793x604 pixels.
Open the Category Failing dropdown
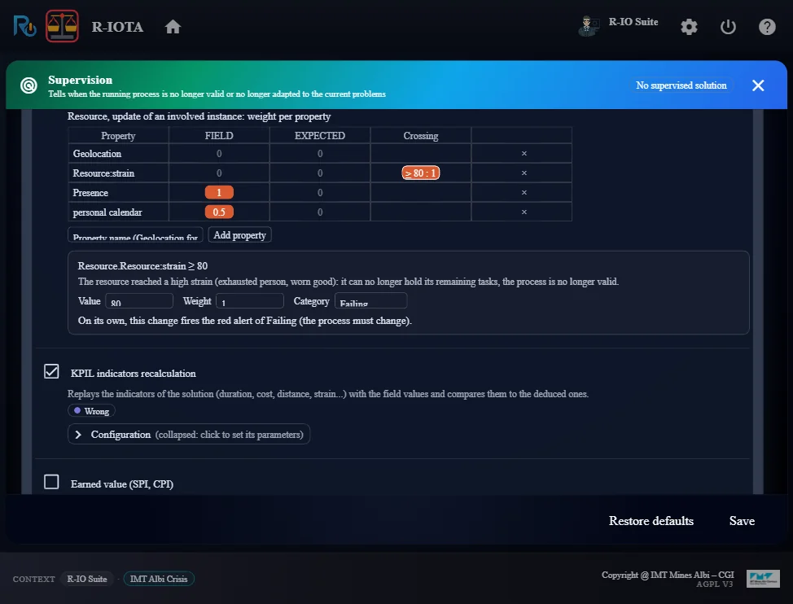point(370,300)
